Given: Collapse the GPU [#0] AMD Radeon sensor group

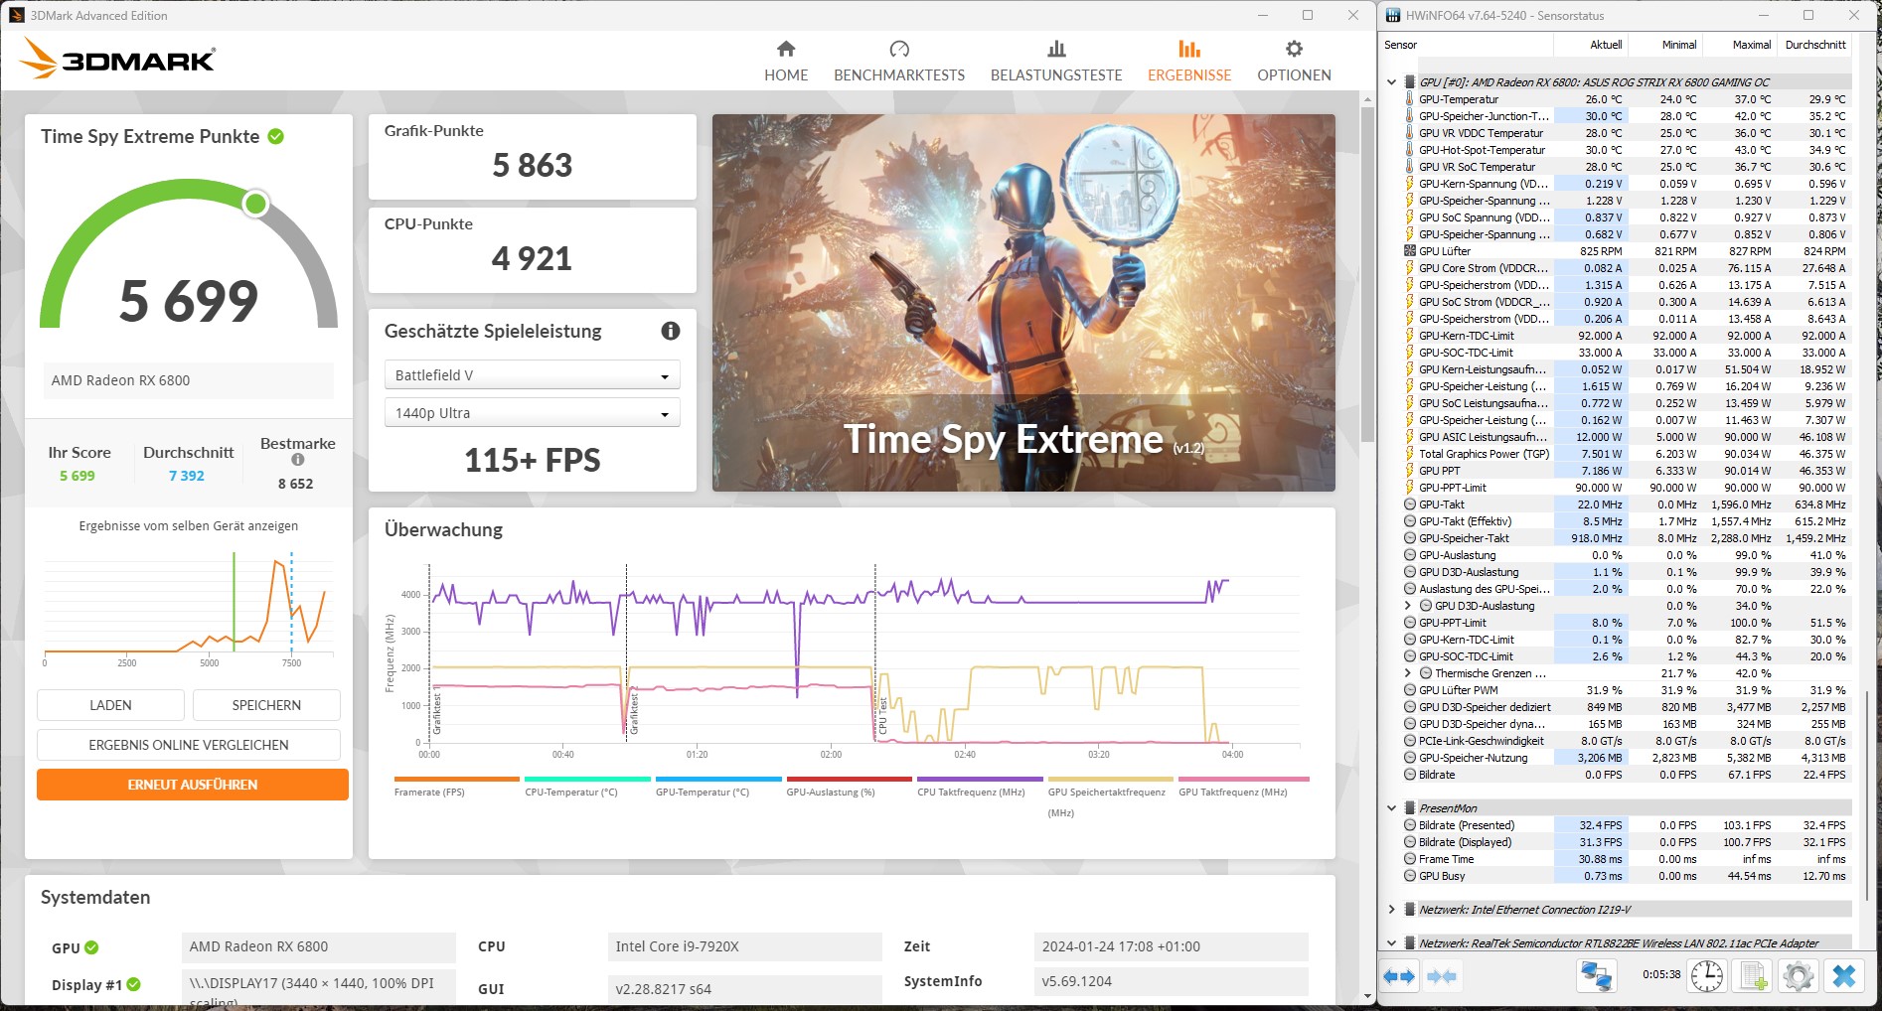Looking at the screenshot, I should click(x=1391, y=82).
